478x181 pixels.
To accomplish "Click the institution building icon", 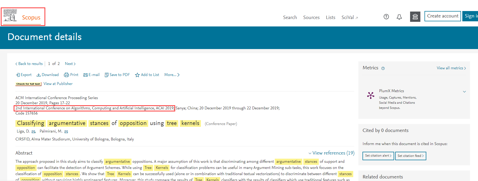I will point(415,17).
